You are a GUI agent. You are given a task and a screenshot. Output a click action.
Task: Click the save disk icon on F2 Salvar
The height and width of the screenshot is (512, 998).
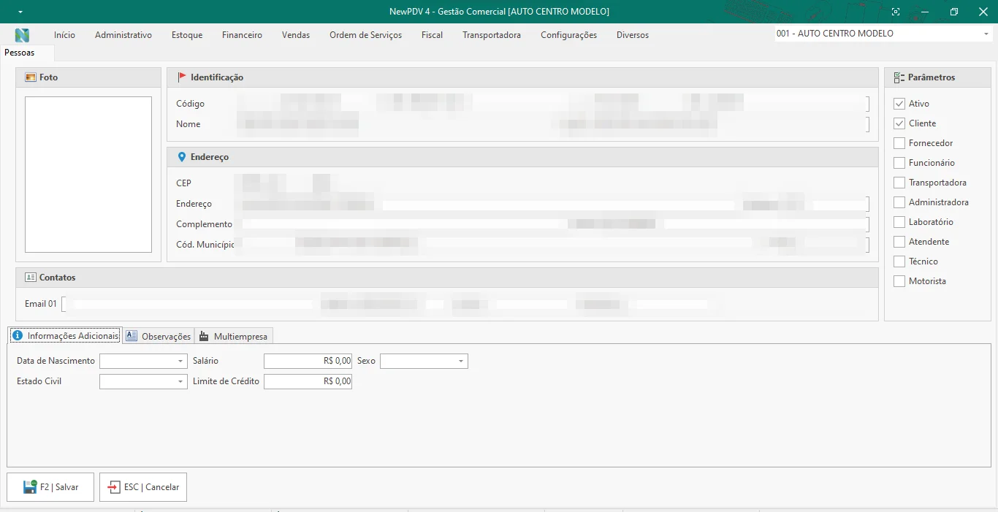tap(30, 487)
